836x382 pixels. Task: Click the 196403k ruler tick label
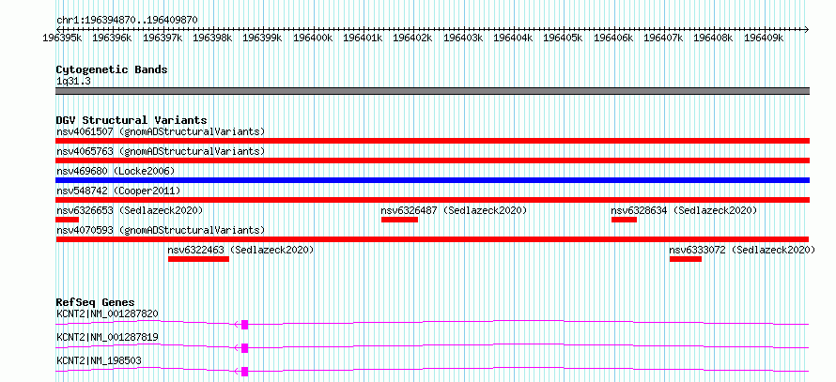click(463, 38)
